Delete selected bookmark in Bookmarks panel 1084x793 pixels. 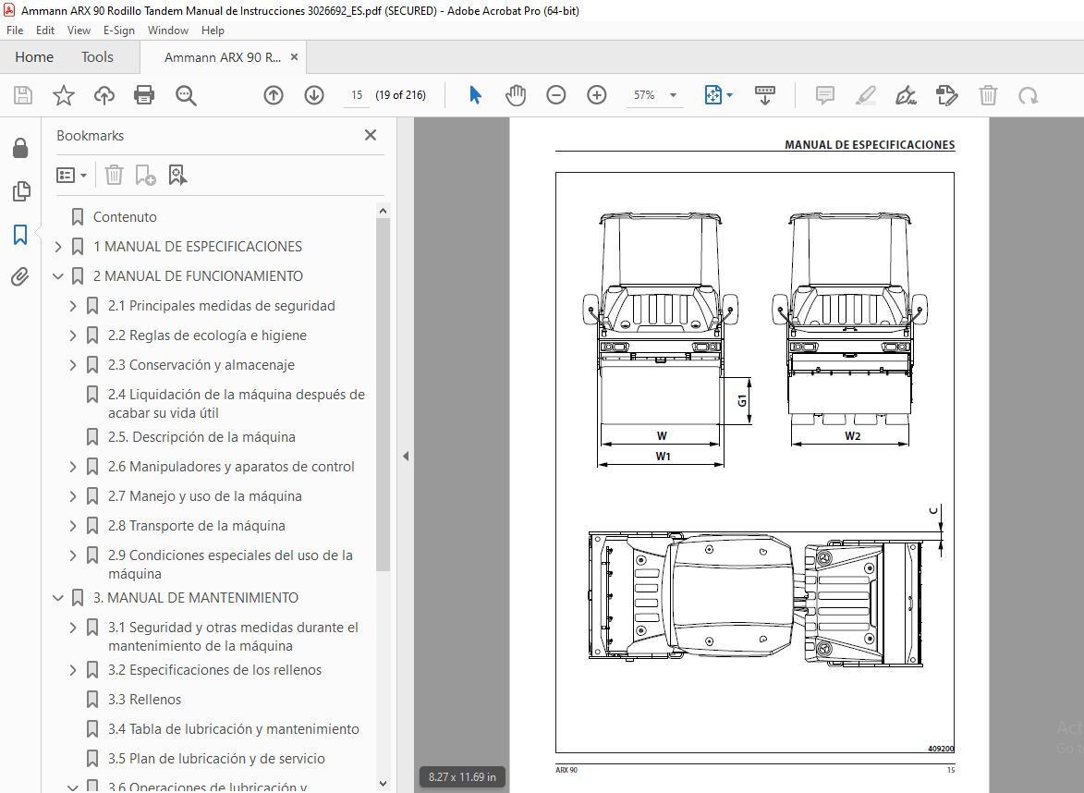pos(114,175)
